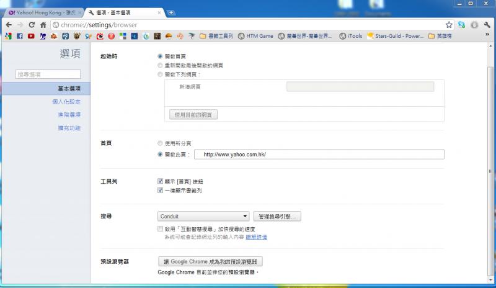Open the red circle bookmark icon
Viewport: 496px width, 288px height.
[x=112, y=36]
